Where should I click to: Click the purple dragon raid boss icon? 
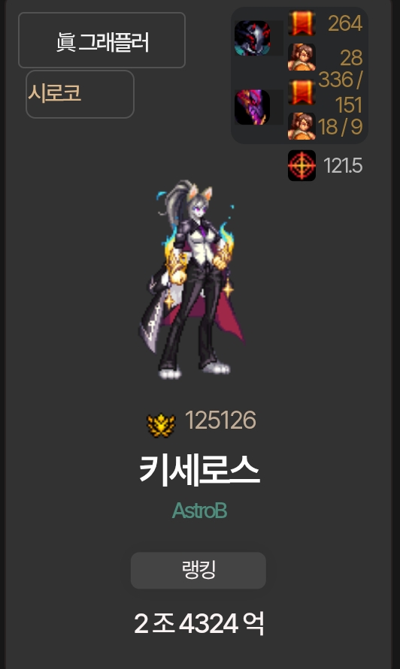(253, 107)
